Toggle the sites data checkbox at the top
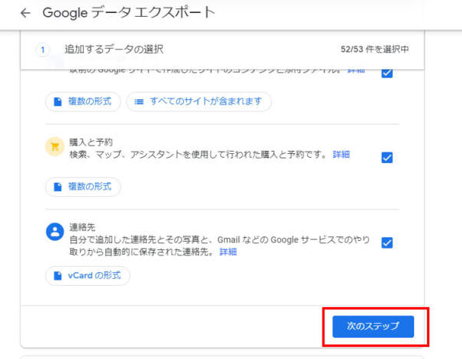462x359 pixels. tap(387, 73)
